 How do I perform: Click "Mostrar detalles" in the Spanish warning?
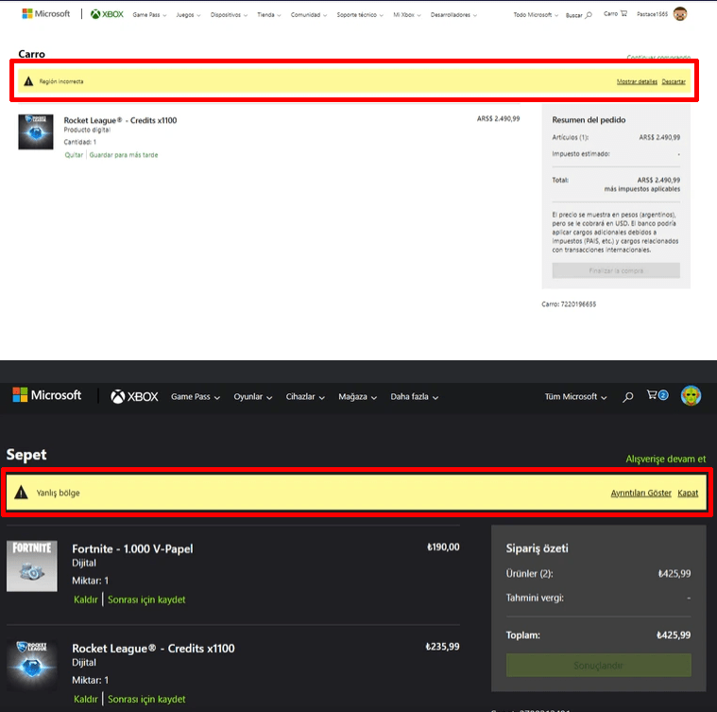tap(637, 82)
